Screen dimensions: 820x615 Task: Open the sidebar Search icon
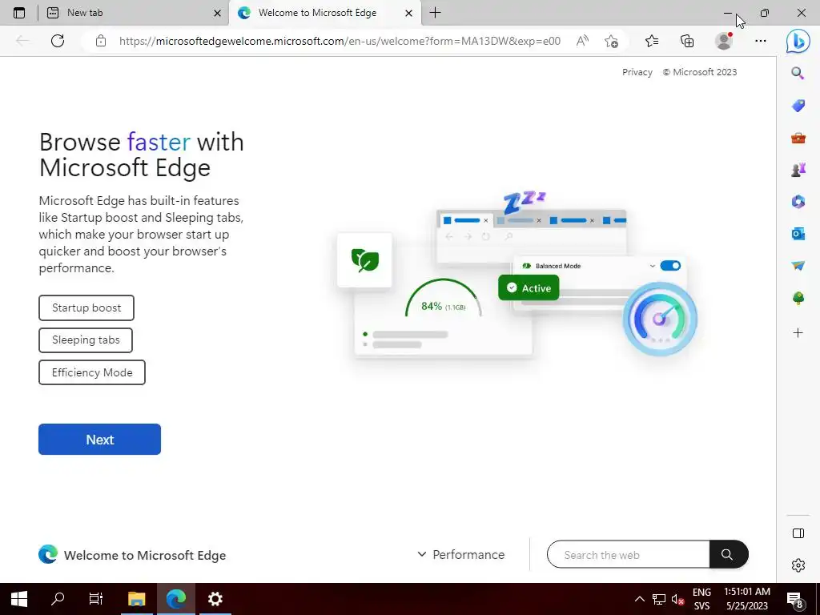[798, 73]
